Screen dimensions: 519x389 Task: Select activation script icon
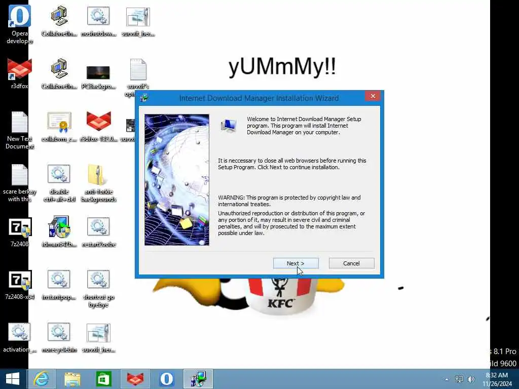point(20,338)
